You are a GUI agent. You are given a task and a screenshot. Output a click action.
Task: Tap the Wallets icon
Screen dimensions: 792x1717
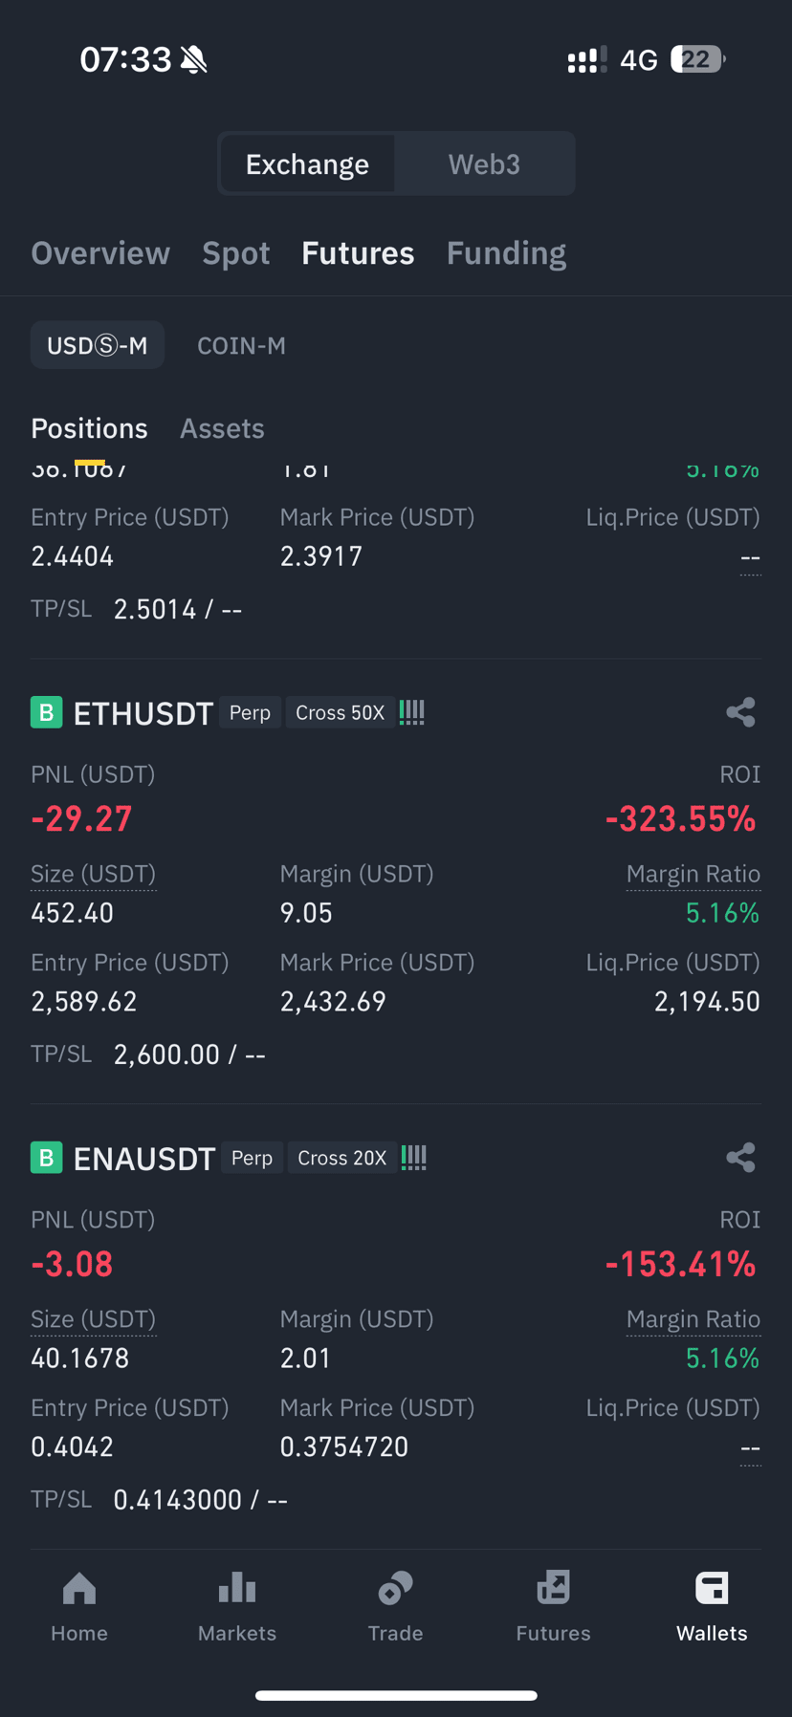click(x=712, y=1589)
